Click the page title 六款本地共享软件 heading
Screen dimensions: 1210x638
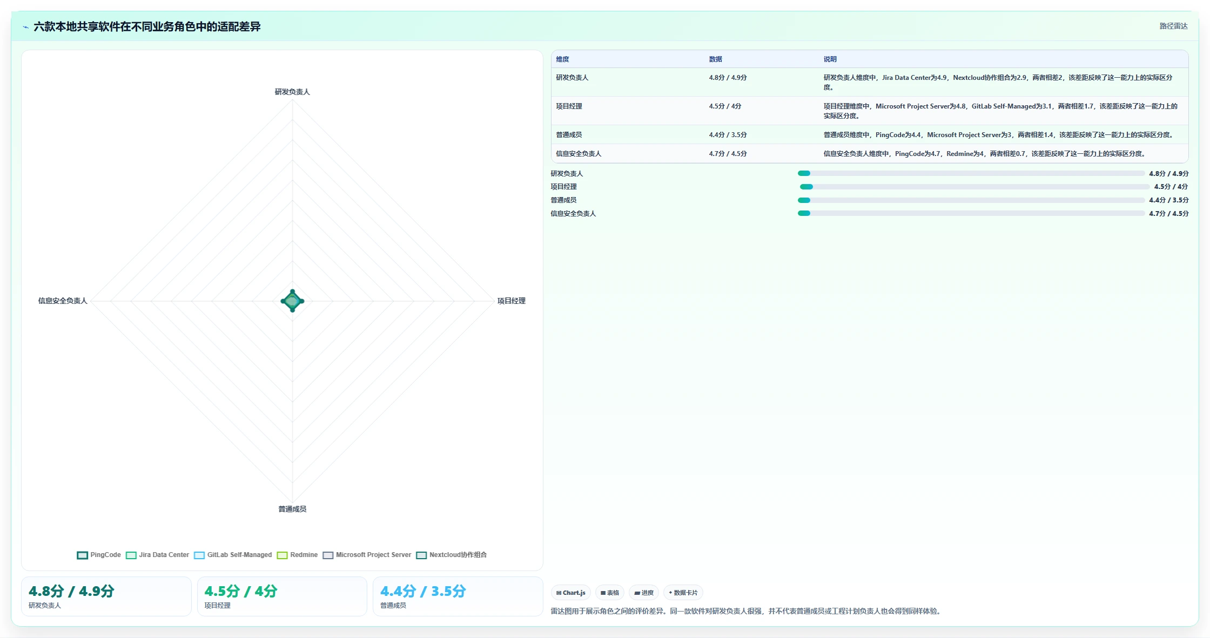pos(147,26)
